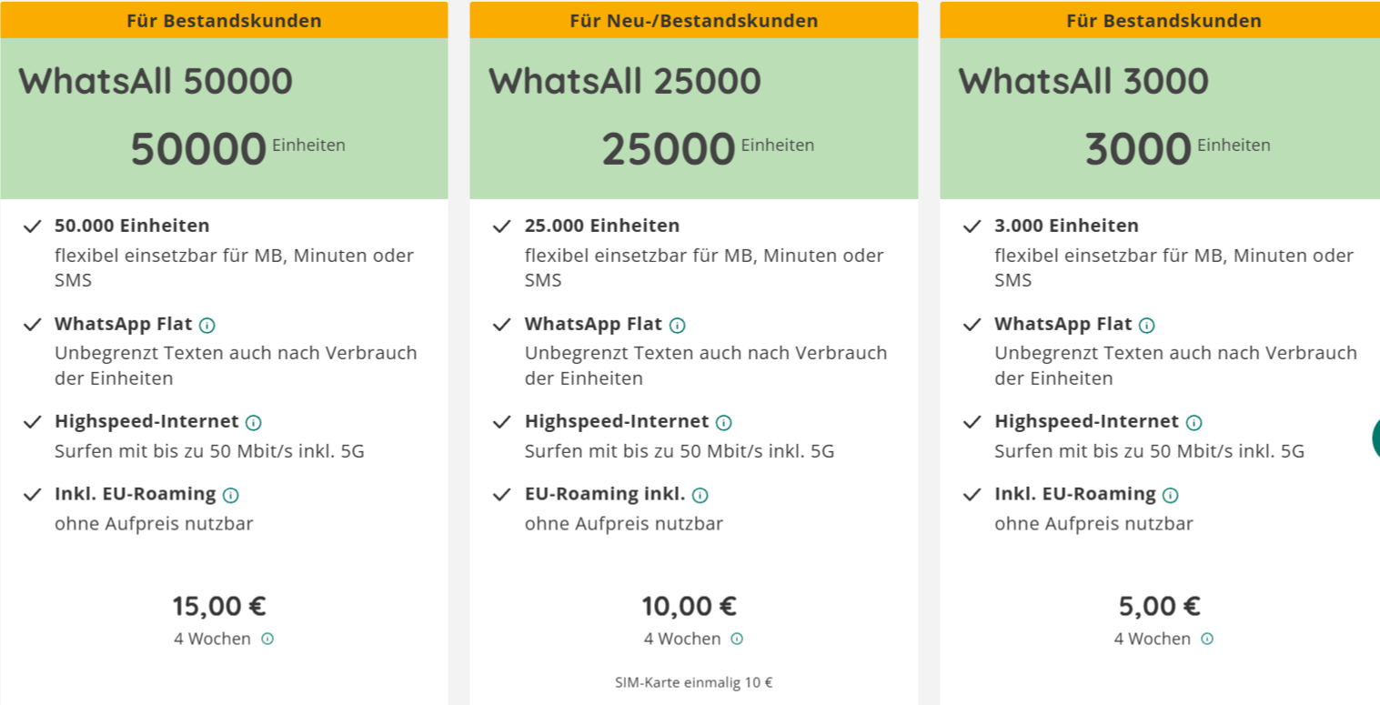1380x705 pixels.
Task: Open WhatsApp Flat info icon in WhatsAll 25000
Action: tap(678, 325)
